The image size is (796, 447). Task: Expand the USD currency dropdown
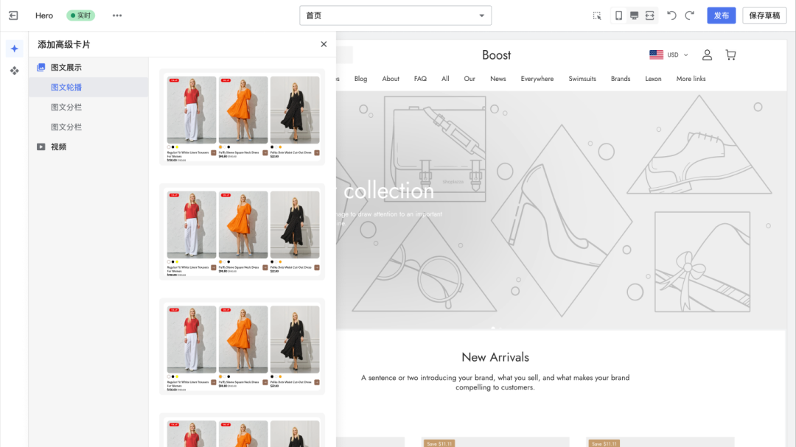(x=668, y=55)
